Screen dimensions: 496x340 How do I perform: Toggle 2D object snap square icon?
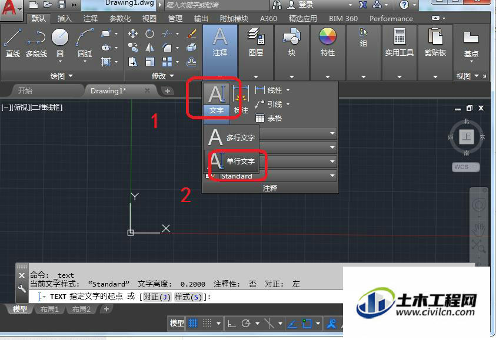307,324
